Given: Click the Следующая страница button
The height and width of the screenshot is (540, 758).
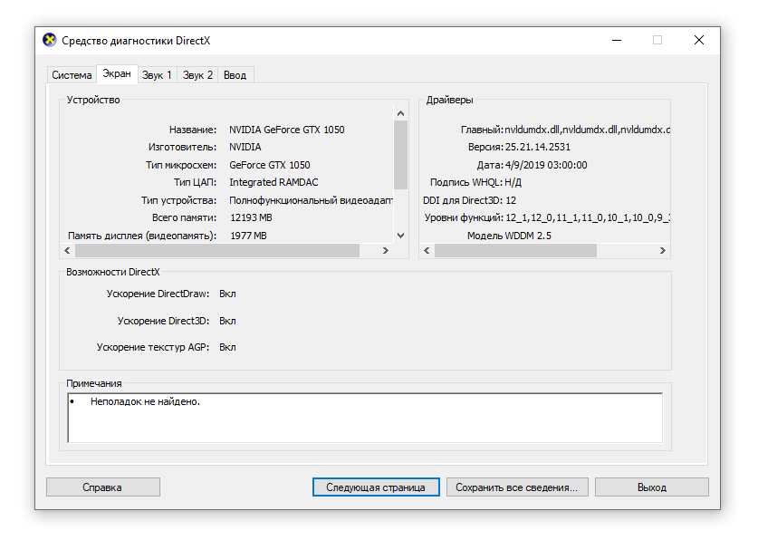Looking at the screenshot, I should pos(376,487).
